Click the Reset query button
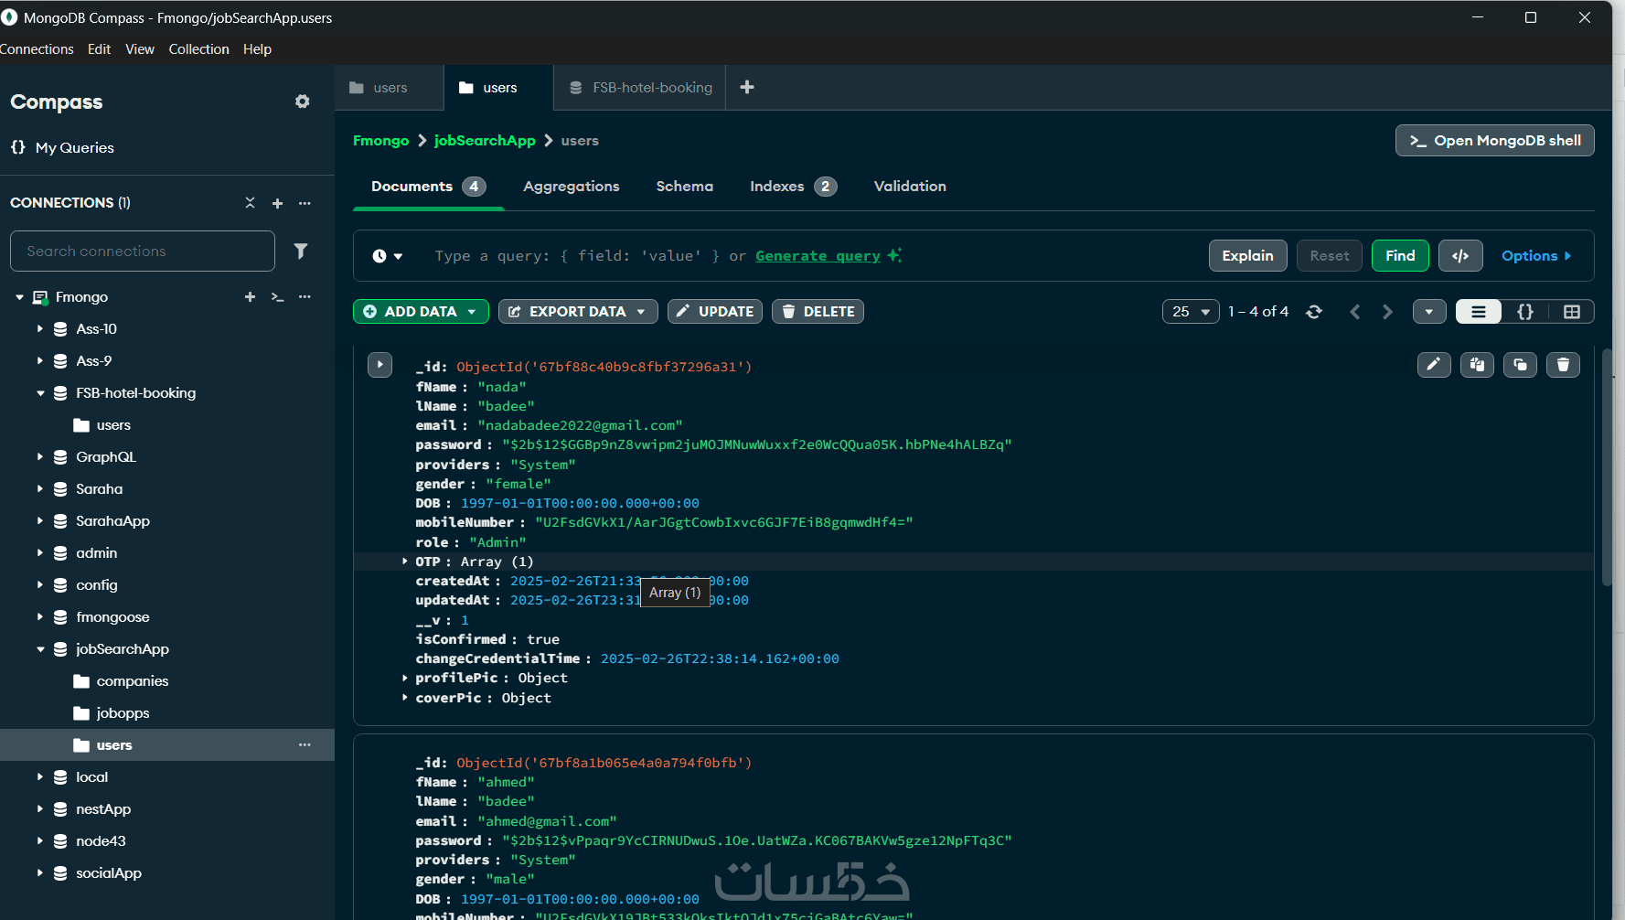The height and width of the screenshot is (920, 1625). (x=1330, y=256)
